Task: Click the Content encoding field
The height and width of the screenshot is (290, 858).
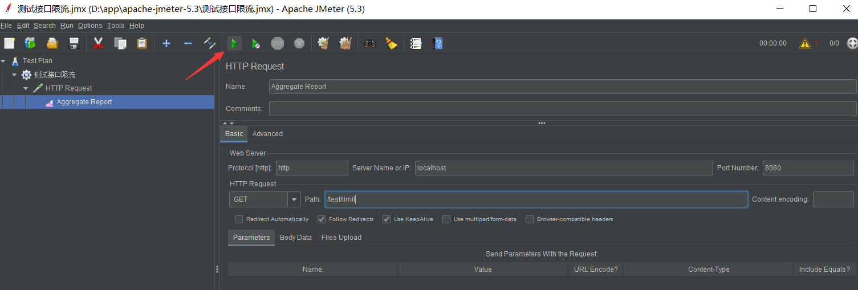Action: [833, 199]
